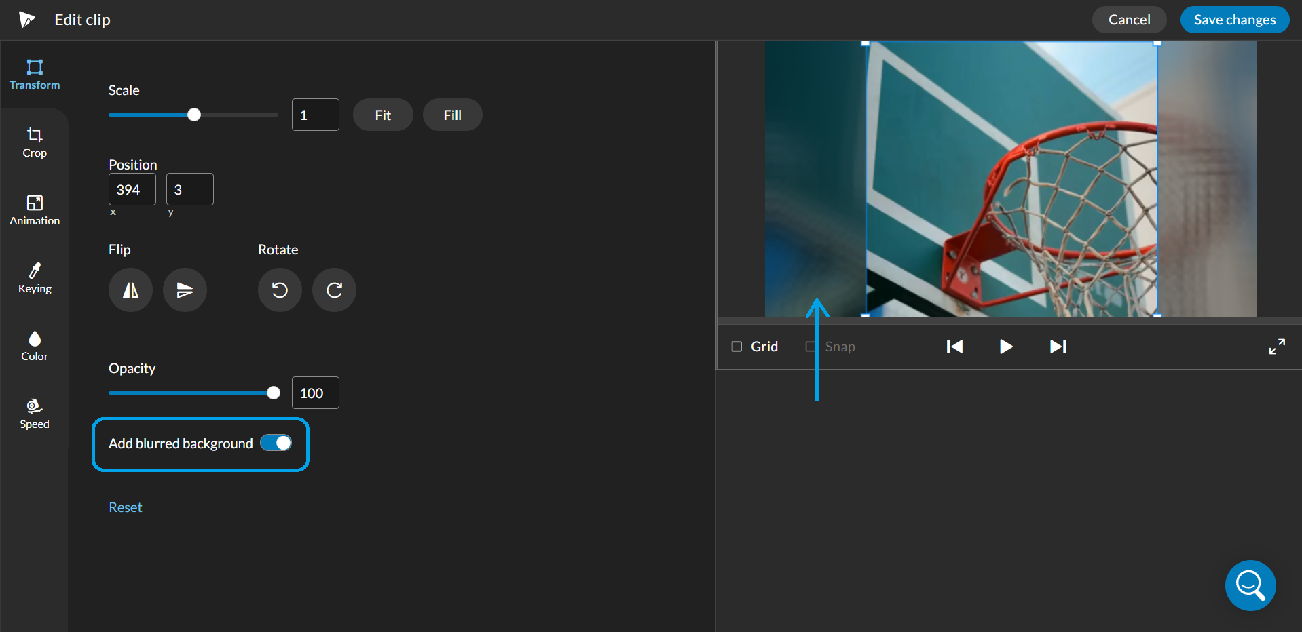Save changes to the clip

click(x=1235, y=20)
